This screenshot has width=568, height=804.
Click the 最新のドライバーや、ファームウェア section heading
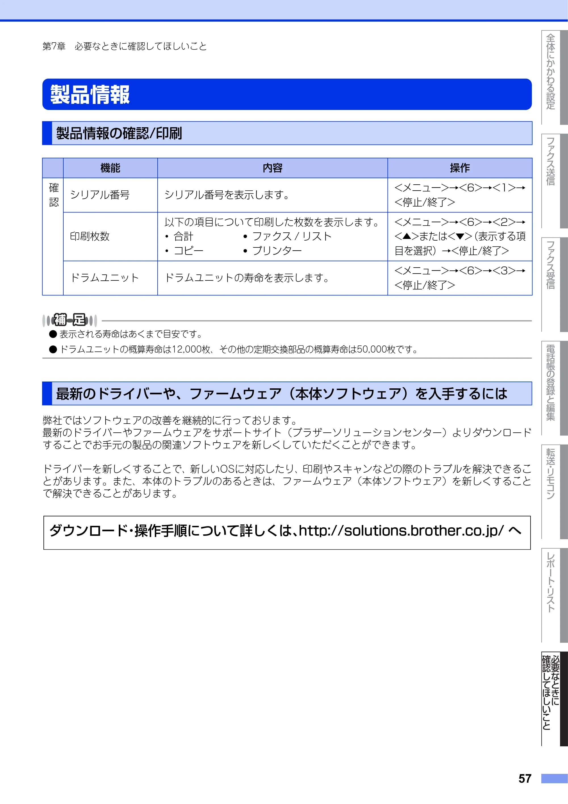[287, 393]
